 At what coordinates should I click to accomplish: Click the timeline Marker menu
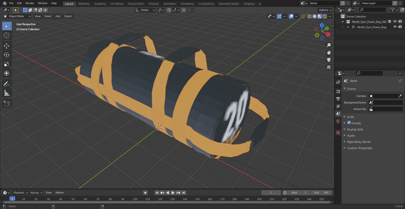60,193
